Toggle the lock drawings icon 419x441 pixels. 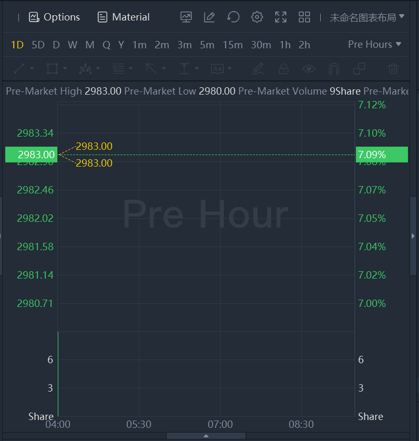pyautogui.click(x=283, y=68)
